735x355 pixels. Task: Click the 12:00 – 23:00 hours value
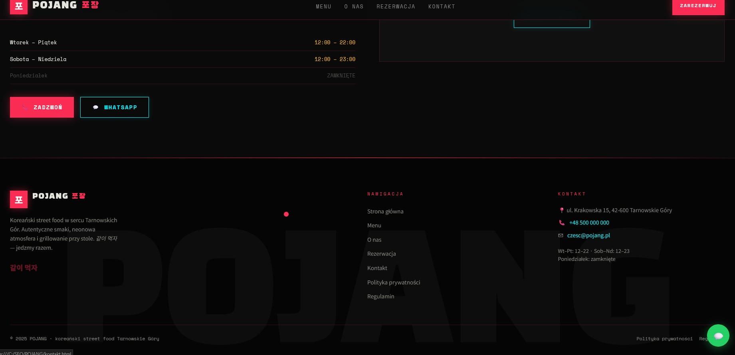click(335, 59)
